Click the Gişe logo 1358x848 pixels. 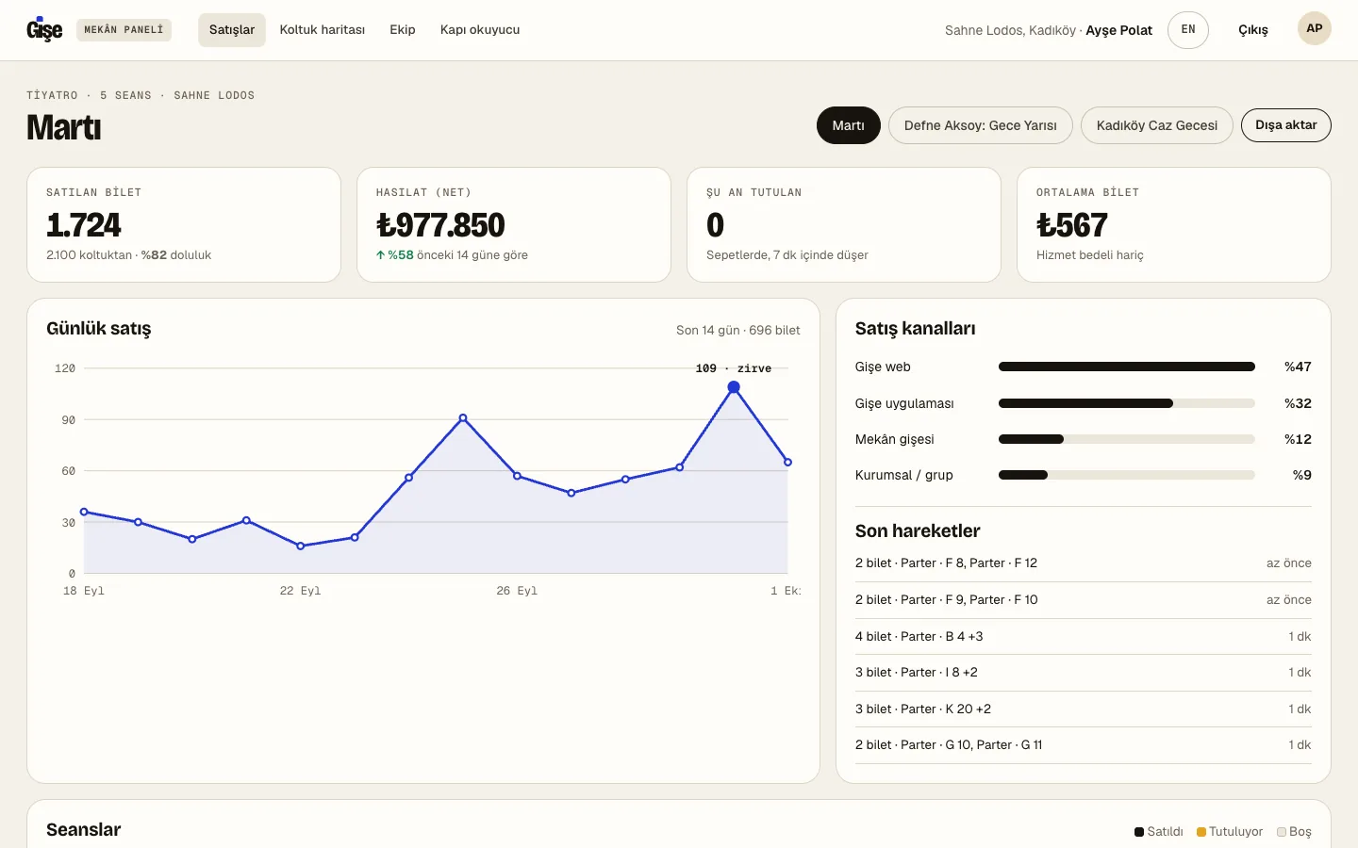(44, 30)
